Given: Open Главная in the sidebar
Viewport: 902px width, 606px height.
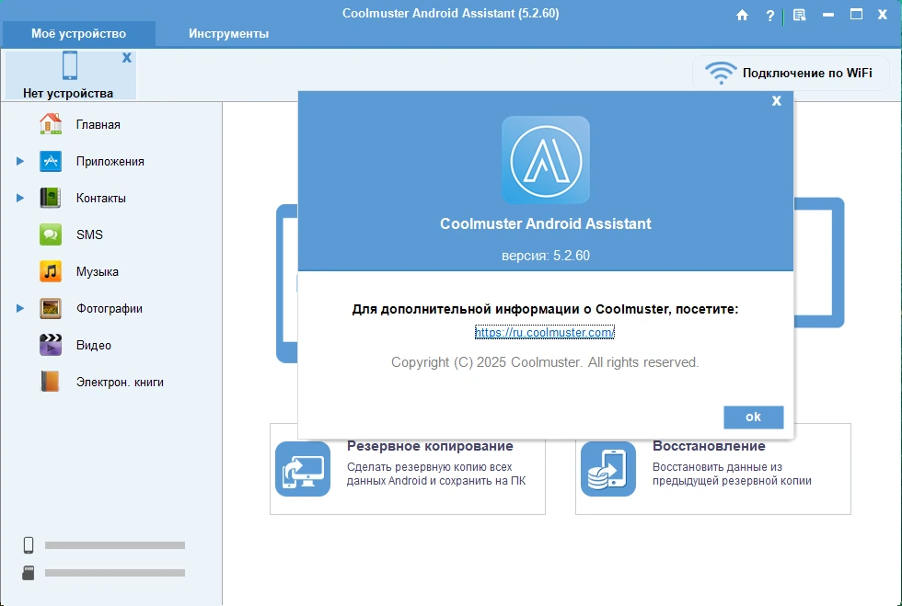Looking at the screenshot, I should pyautogui.click(x=98, y=125).
